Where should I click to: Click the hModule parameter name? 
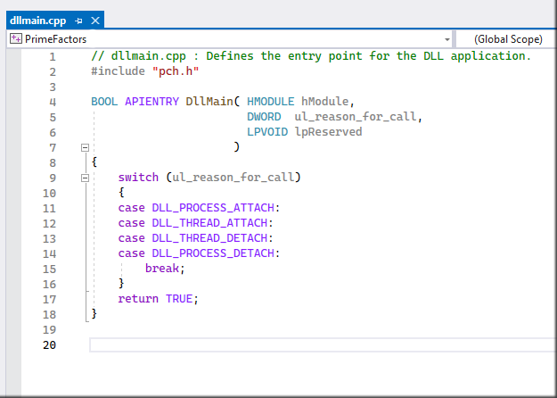[324, 102]
